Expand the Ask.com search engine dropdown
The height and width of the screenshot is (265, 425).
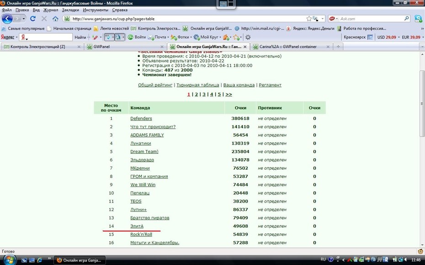[x=334, y=19]
